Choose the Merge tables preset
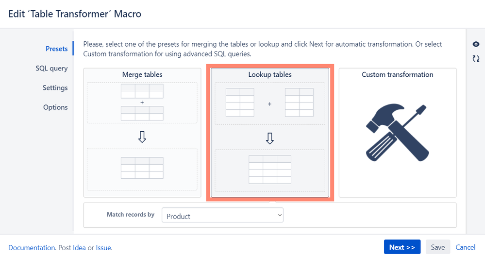Image resolution: width=485 pixels, height=256 pixels. pyautogui.click(x=142, y=133)
